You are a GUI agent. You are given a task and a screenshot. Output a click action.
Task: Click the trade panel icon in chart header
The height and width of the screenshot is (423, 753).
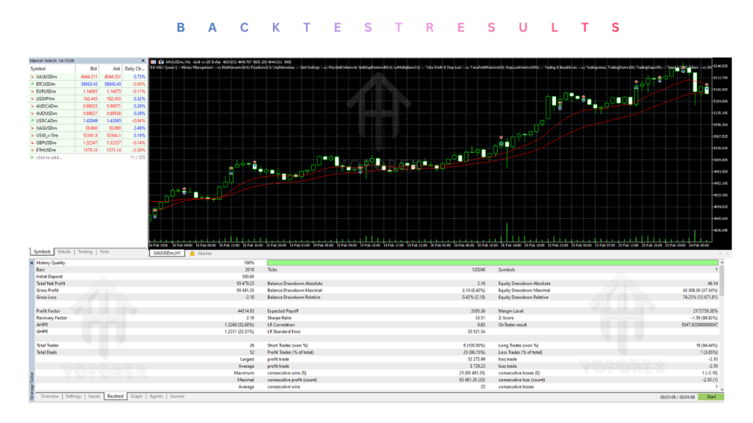click(x=161, y=62)
